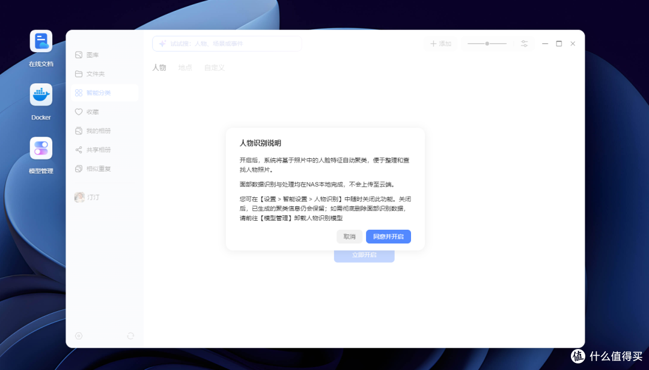Image resolution: width=649 pixels, height=370 pixels.
Task: Click 同意并开启 to enable recognition
Action: 388,237
